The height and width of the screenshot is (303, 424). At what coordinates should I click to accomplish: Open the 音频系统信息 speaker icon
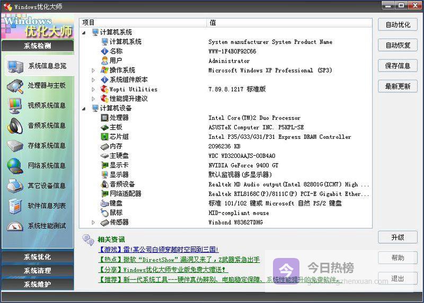click(15, 126)
